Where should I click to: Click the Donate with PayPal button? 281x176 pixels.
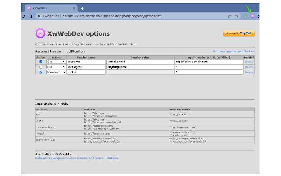[x=239, y=33]
